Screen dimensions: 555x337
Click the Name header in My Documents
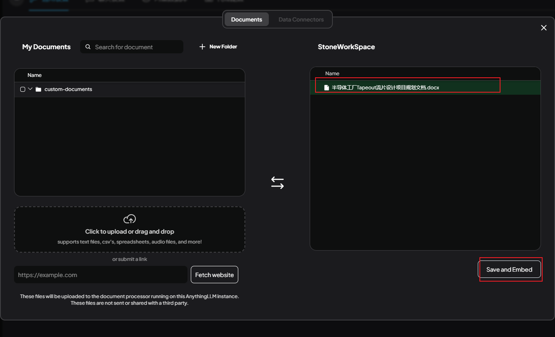[35, 75]
